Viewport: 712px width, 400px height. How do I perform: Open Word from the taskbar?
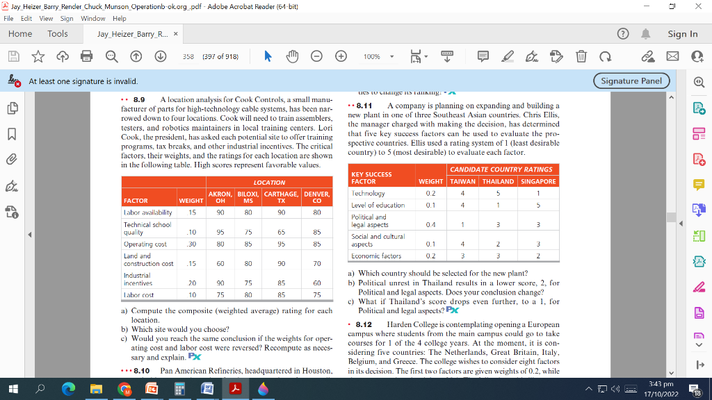click(207, 389)
